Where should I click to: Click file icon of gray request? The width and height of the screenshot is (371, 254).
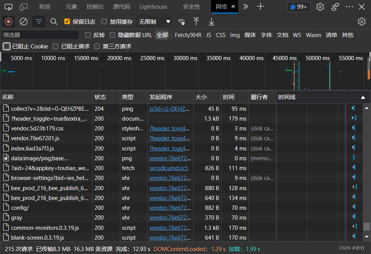[6, 217]
